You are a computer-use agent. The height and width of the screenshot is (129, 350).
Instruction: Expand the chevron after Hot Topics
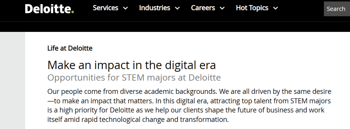tap(275, 8)
